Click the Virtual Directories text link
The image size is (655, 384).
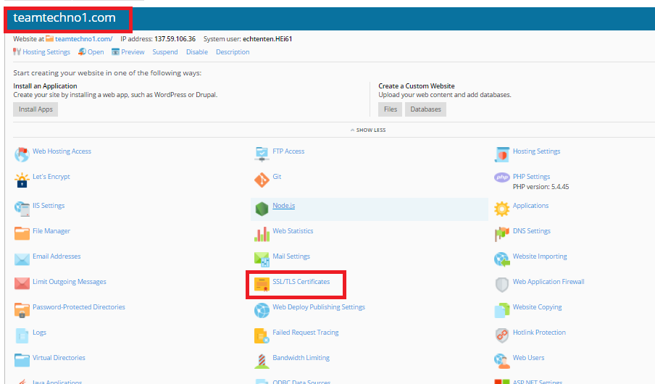[x=59, y=358]
